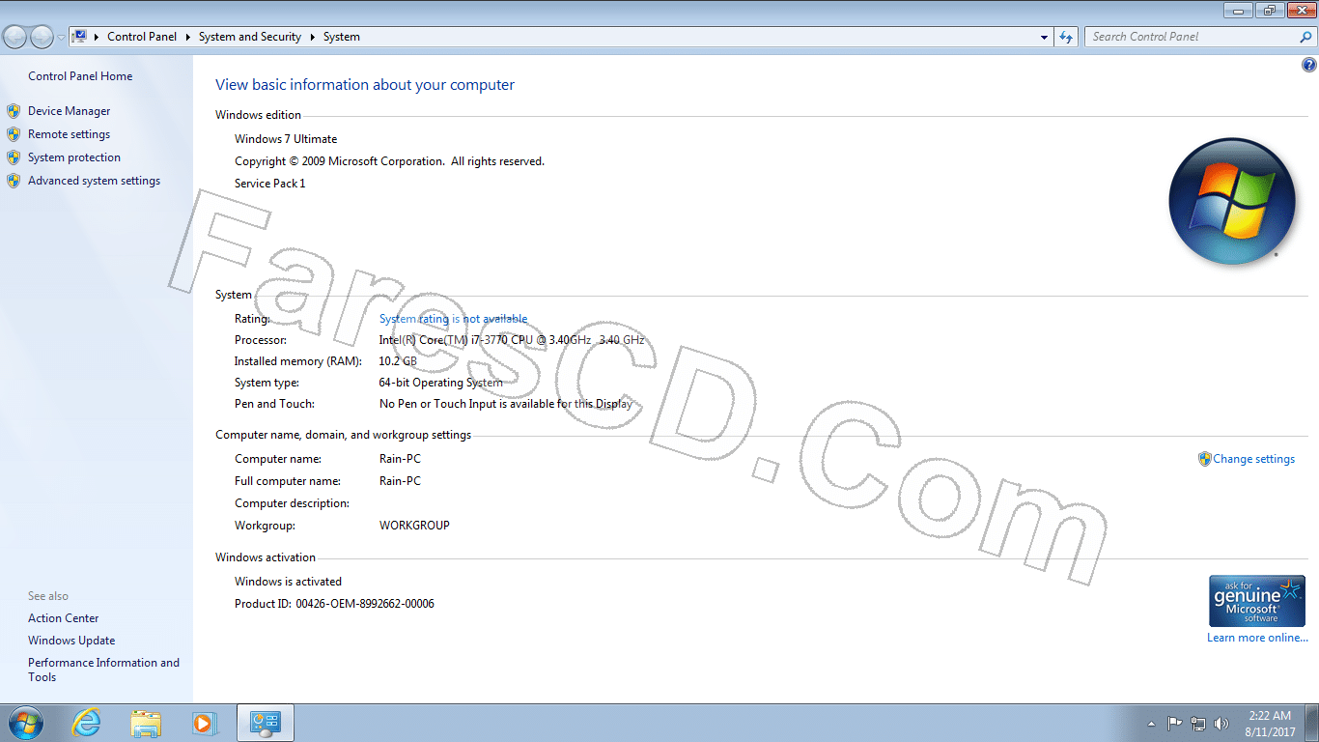This screenshot has height=742, width=1319.
Task: Expand the arrow after Control Panel breadcrumb
Action: (187, 37)
